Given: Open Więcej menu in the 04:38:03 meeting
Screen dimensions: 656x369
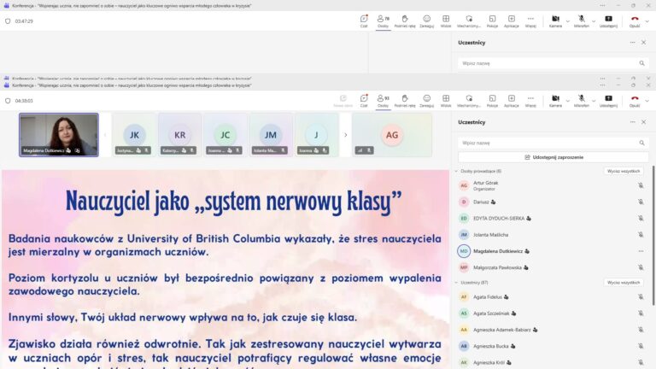Looking at the screenshot, I should pyautogui.click(x=530, y=101).
